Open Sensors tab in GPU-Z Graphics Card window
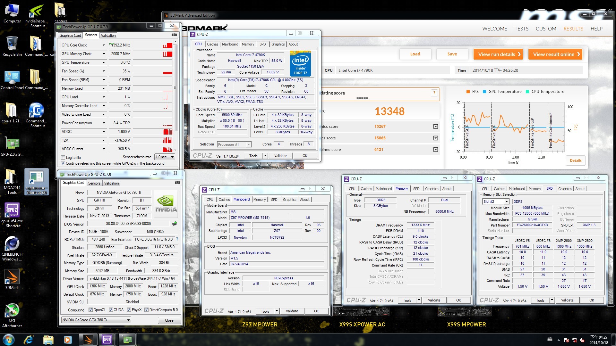 click(x=94, y=183)
